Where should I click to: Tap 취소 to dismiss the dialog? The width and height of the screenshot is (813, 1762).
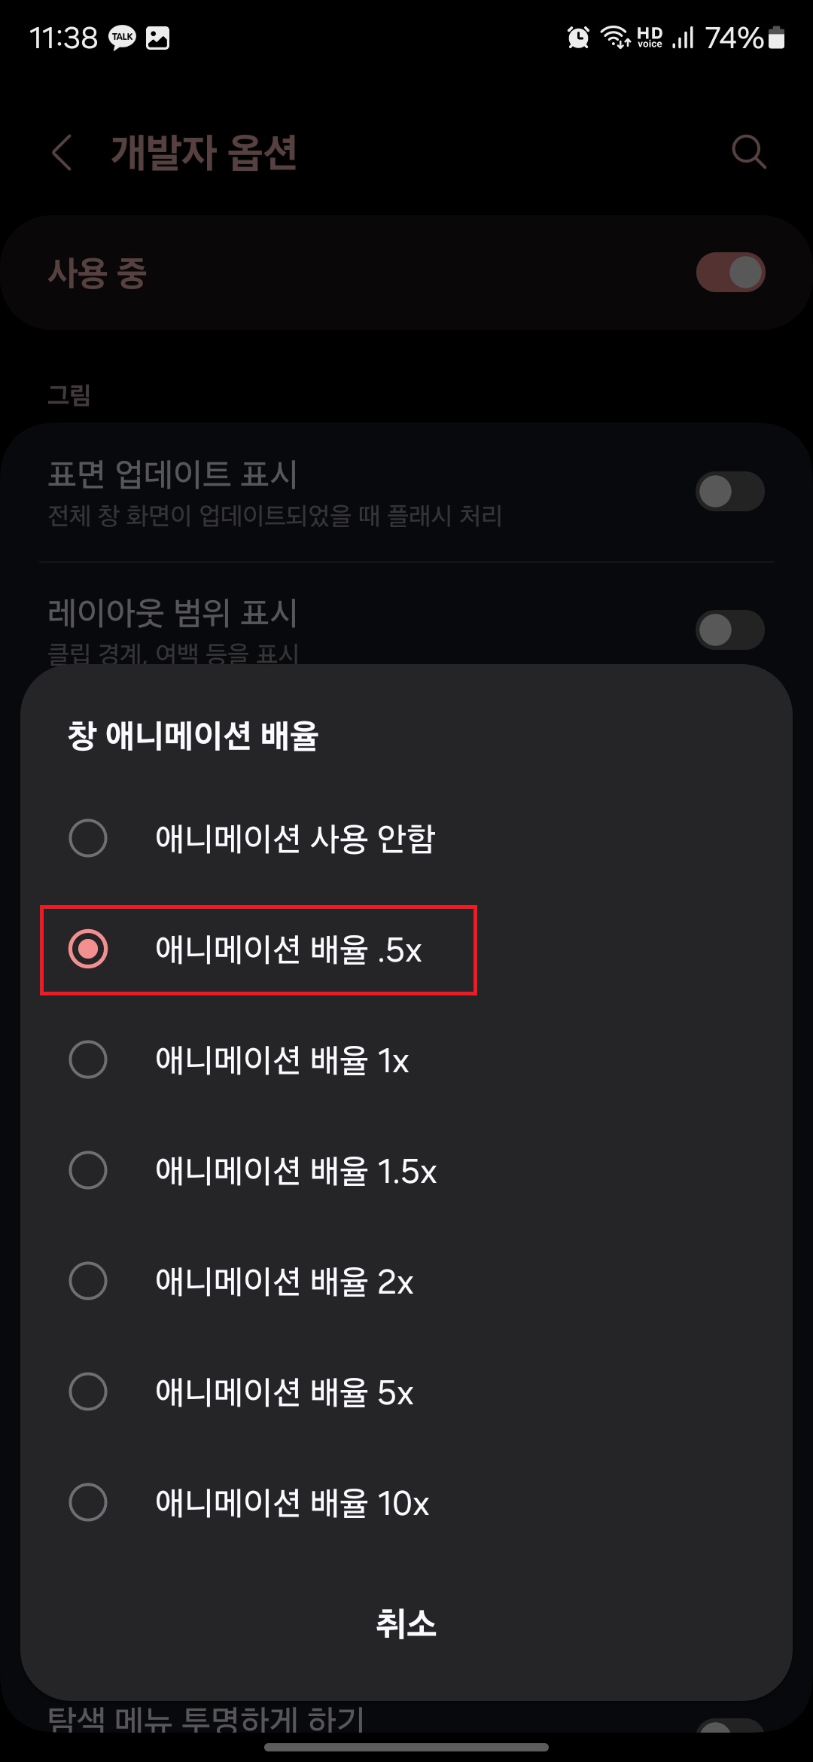tap(406, 1624)
